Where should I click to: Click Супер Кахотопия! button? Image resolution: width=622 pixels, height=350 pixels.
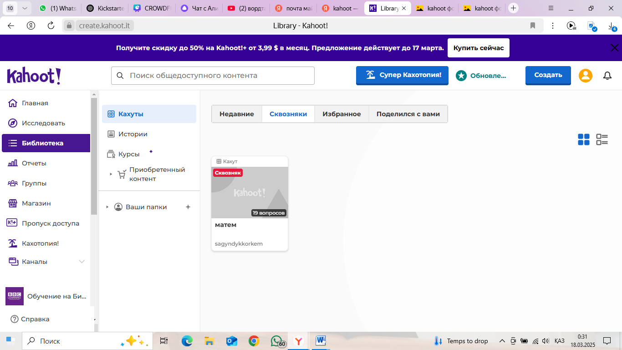pyautogui.click(x=402, y=75)
